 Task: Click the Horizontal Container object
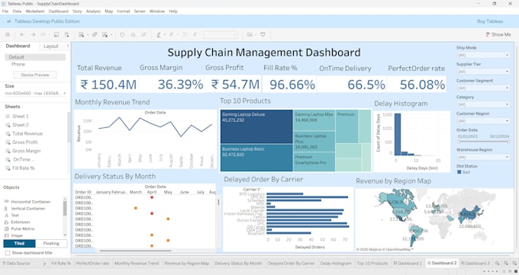27,202
